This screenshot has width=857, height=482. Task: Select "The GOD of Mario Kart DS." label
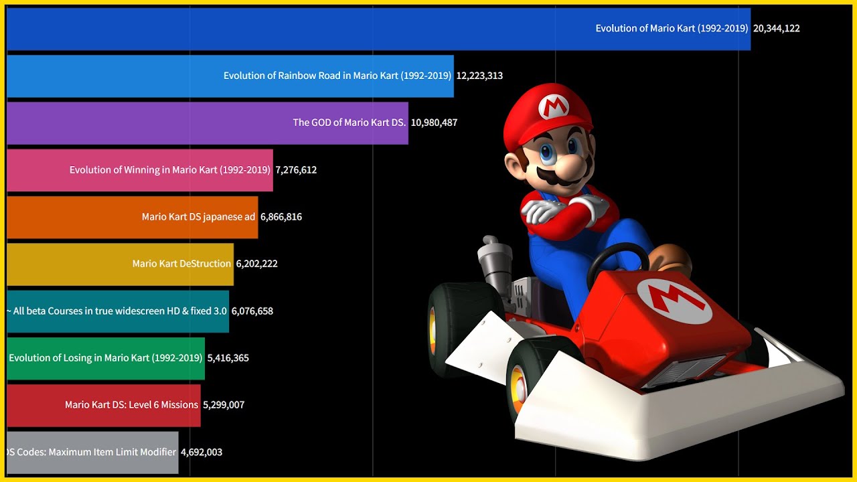(349, 123)
